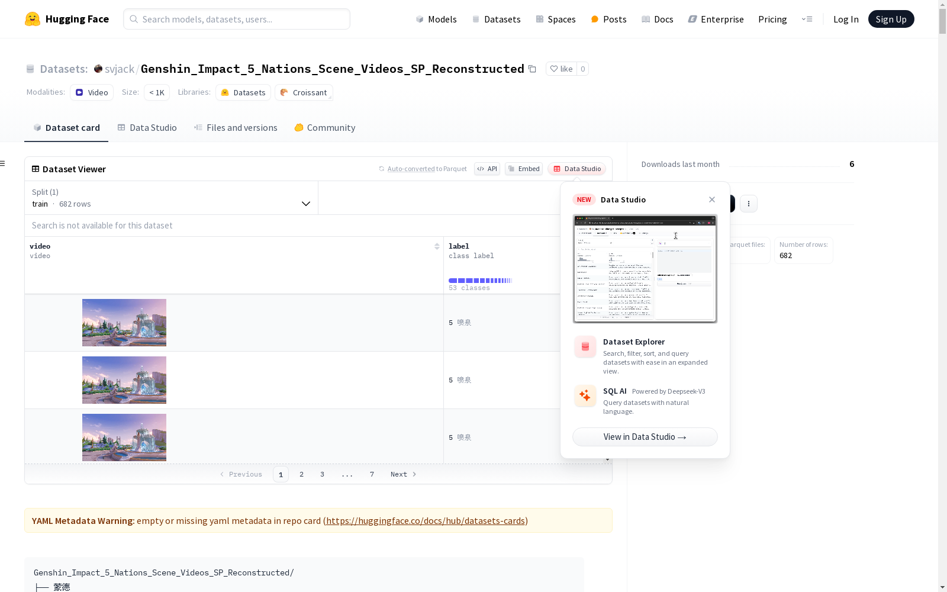Open the Enterprise page
947x592 pixels.
pos(716,19)
